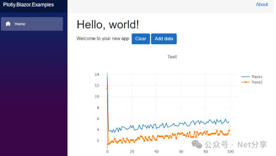The width and height of the screenshot is (276, 156).
Task: Click the y-axis tick label 8
Action: [98, 108]
